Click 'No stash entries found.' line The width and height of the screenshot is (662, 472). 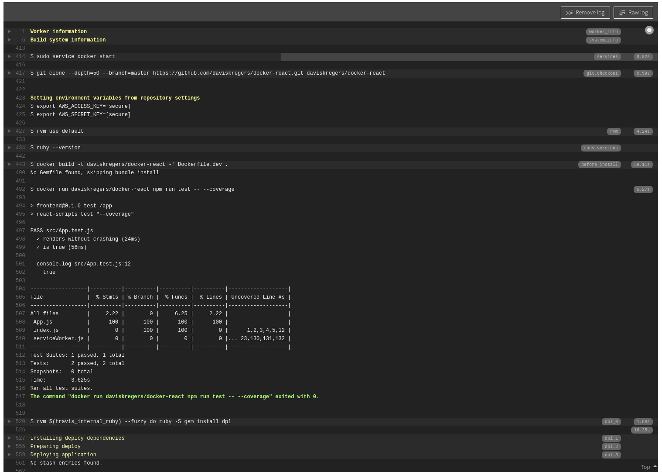(x=66, y=463)
